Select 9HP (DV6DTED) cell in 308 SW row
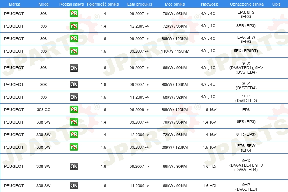This screenshot has width=288, height=192. (x=246, y=187)
